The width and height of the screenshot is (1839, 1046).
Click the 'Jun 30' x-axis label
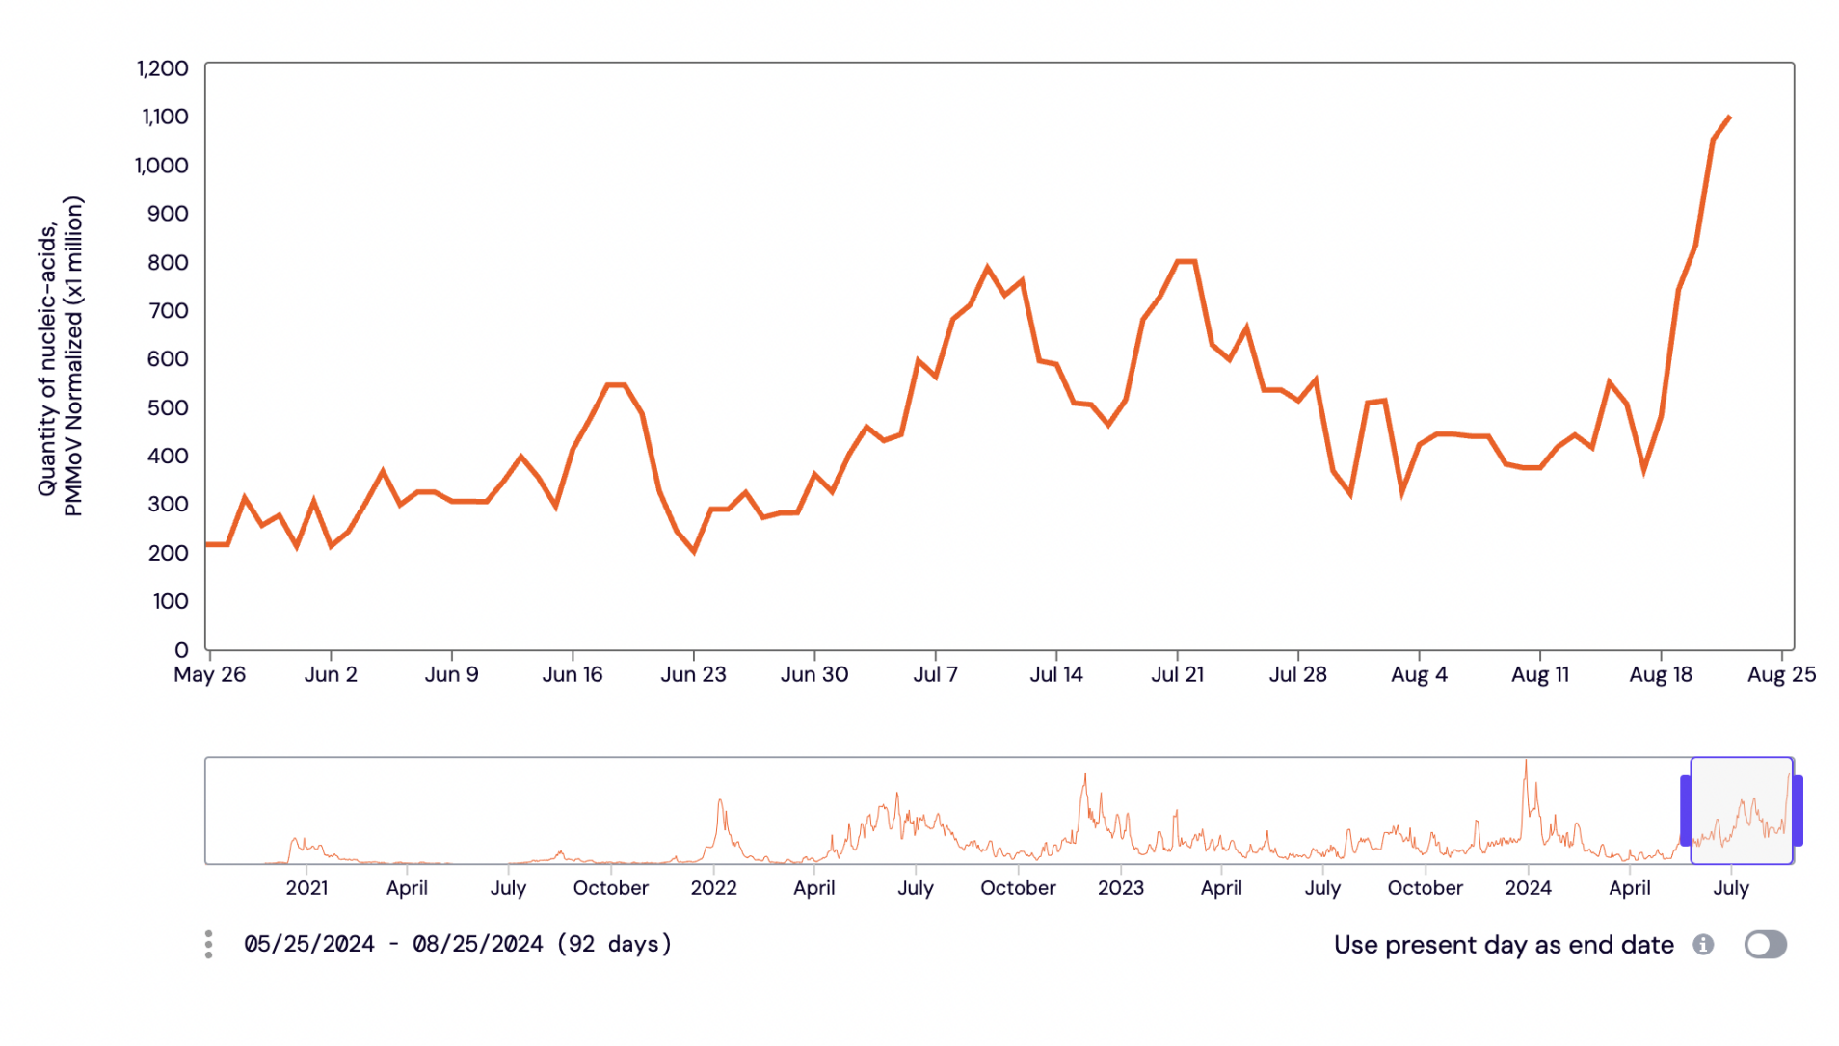(x=813, y=674)
